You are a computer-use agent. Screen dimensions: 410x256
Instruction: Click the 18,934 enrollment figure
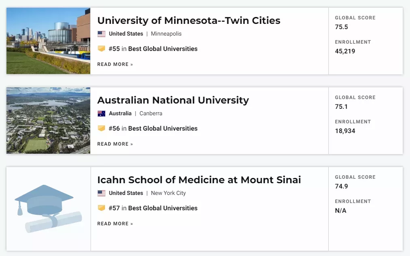[x=345, y=131]
